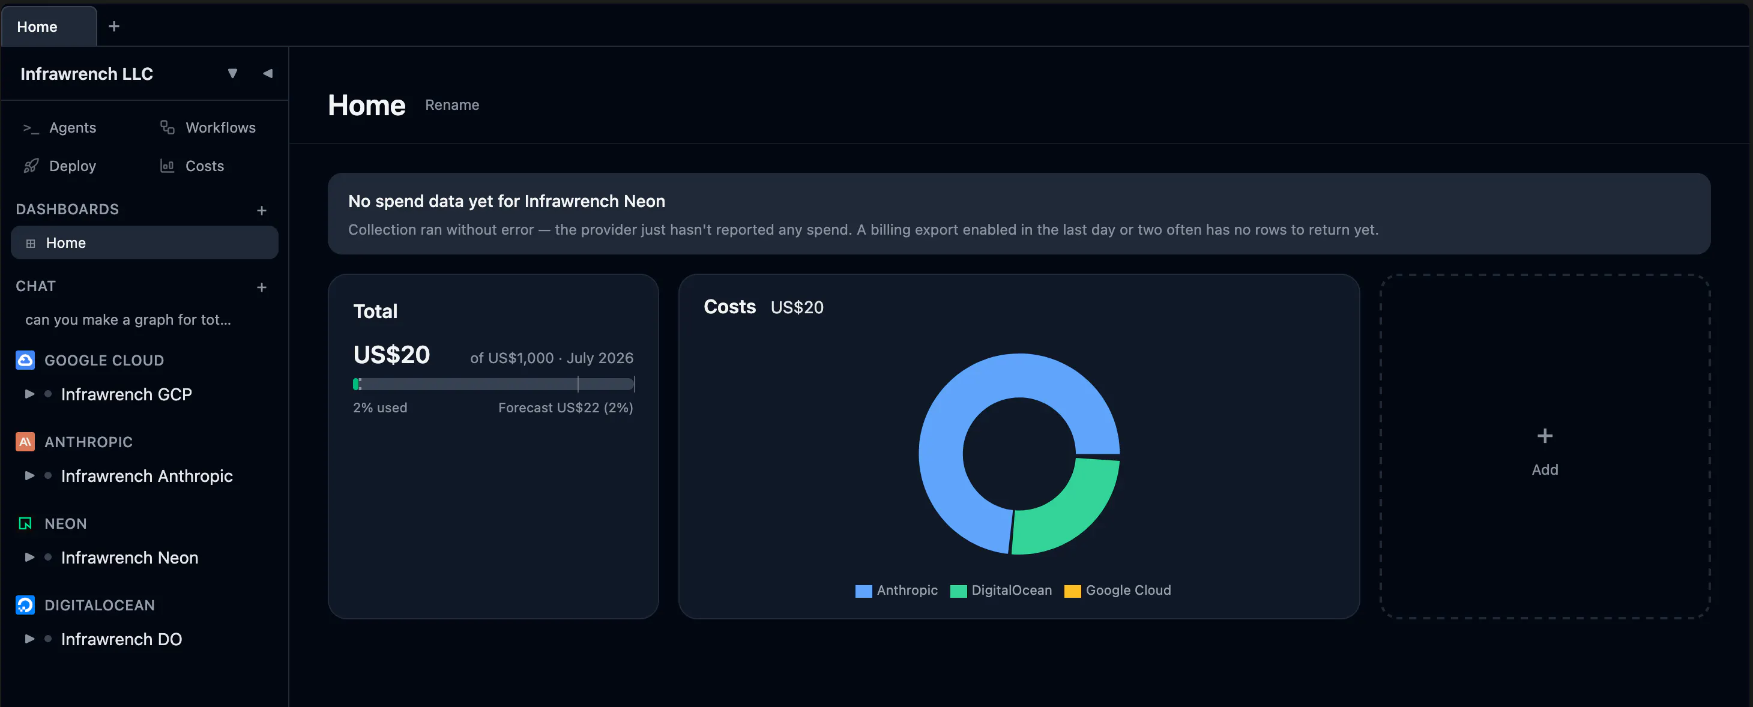Screen dimensions: 1753x707
Task: Expand the Infrawrench Anthropic tree item
Action: (29, 476)
